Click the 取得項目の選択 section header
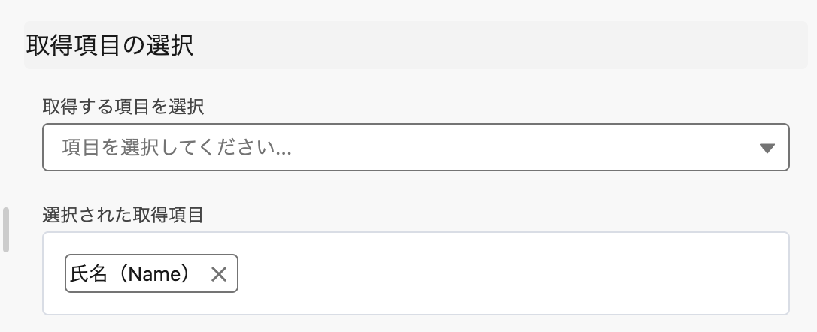The height and width of the screenshot is (332, 817). click(x=110, y=46)
